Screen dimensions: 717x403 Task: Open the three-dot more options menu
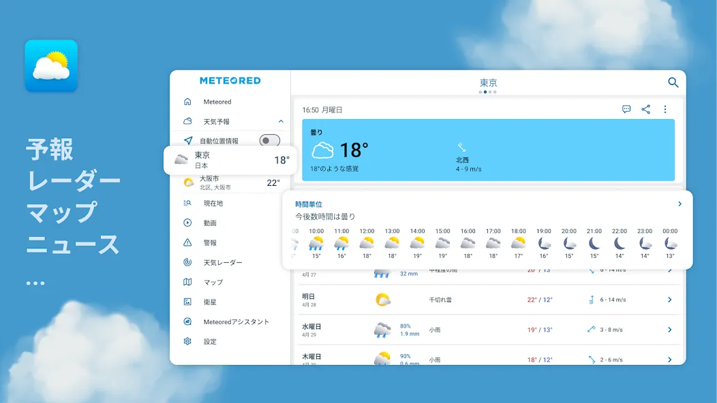pyautogui.click(x=665, y=109)
